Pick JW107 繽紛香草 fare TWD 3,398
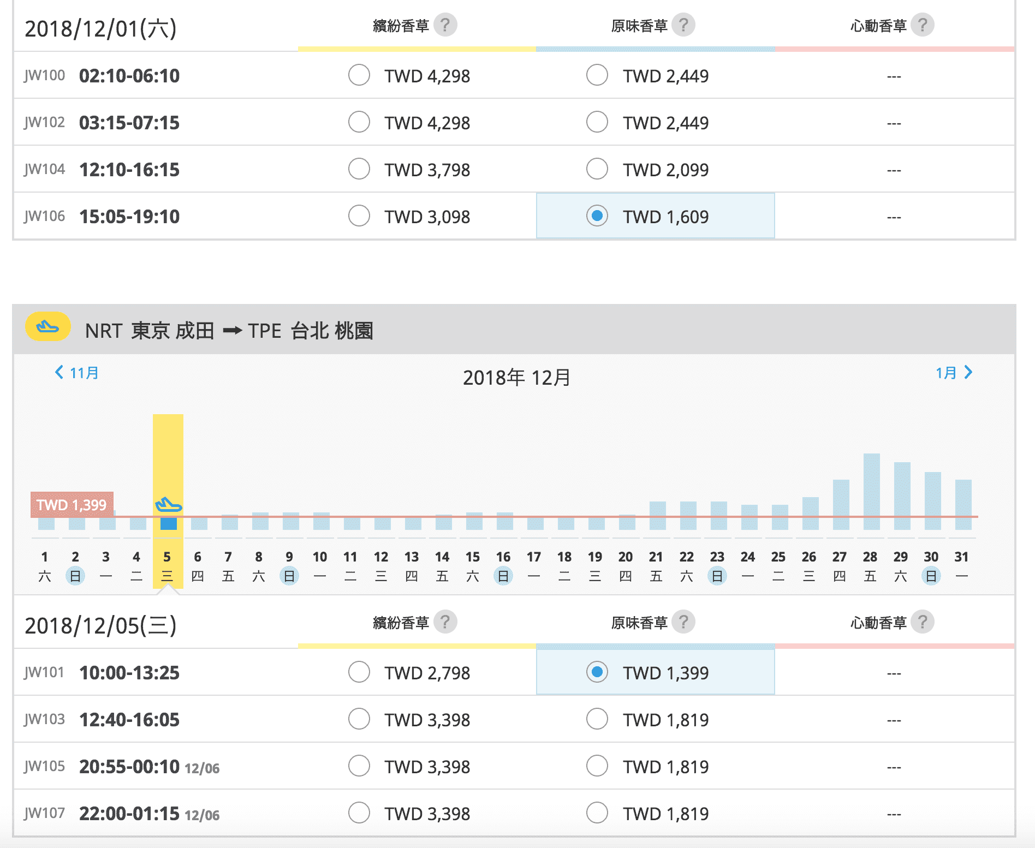The image size is (1035, 848). click(x=359, y=813)
